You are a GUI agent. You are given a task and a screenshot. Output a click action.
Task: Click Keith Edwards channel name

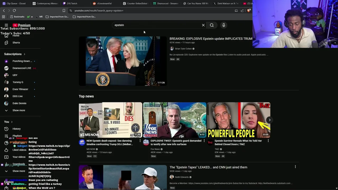click(182, 177)
